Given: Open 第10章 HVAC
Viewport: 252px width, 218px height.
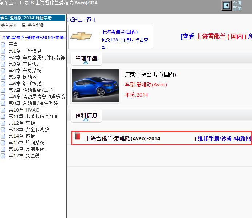Looking at the screenshot, I should point(24,110).
